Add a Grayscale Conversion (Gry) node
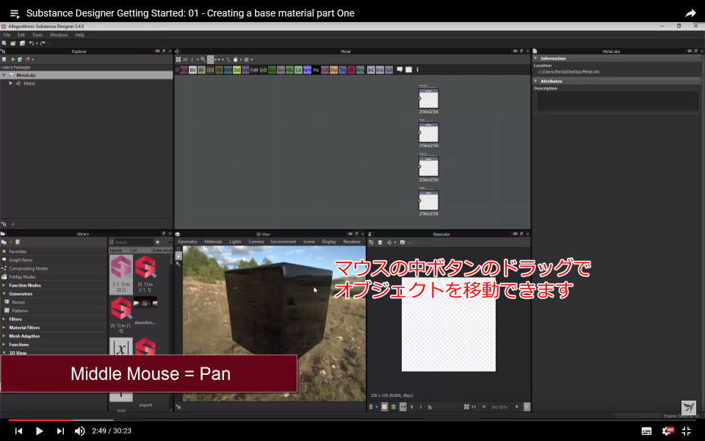 tap(281, 71)
